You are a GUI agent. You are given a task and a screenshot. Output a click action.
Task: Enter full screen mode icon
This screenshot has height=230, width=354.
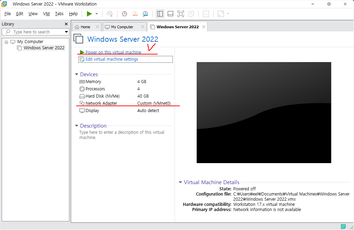click(x=181, y=14)
